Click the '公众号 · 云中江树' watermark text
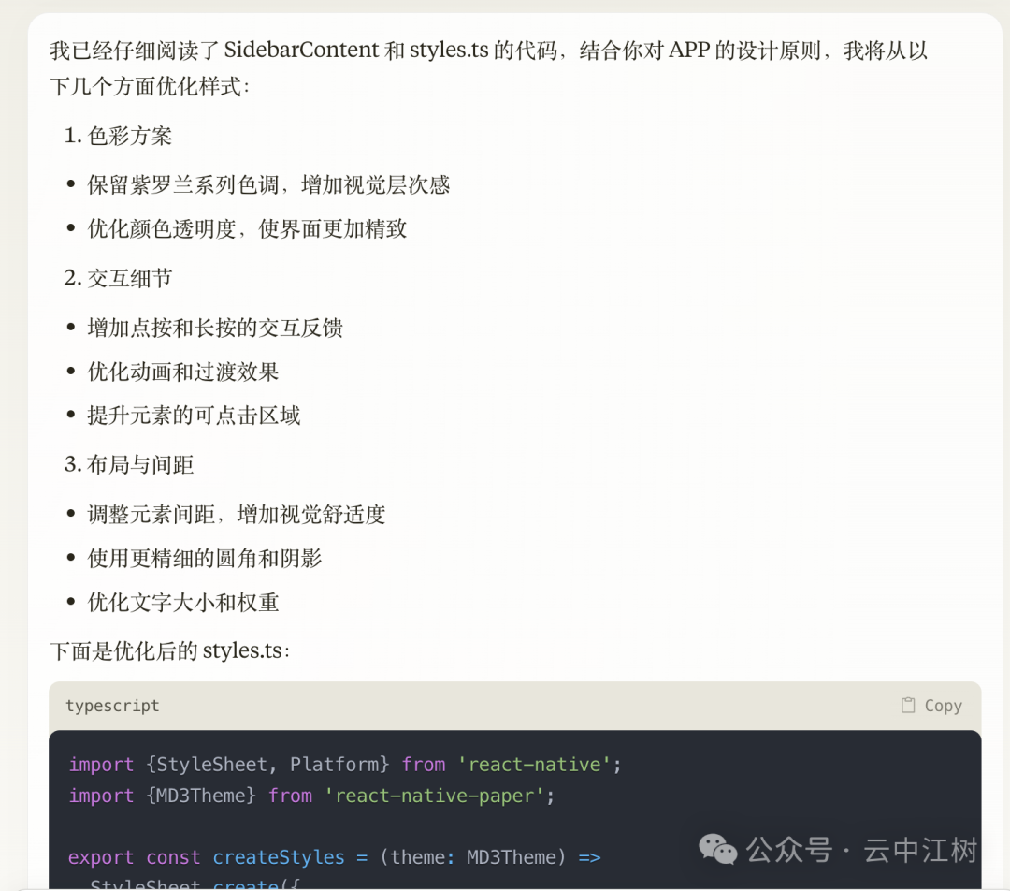1010x891 pixels. click(x=860, y=850)
